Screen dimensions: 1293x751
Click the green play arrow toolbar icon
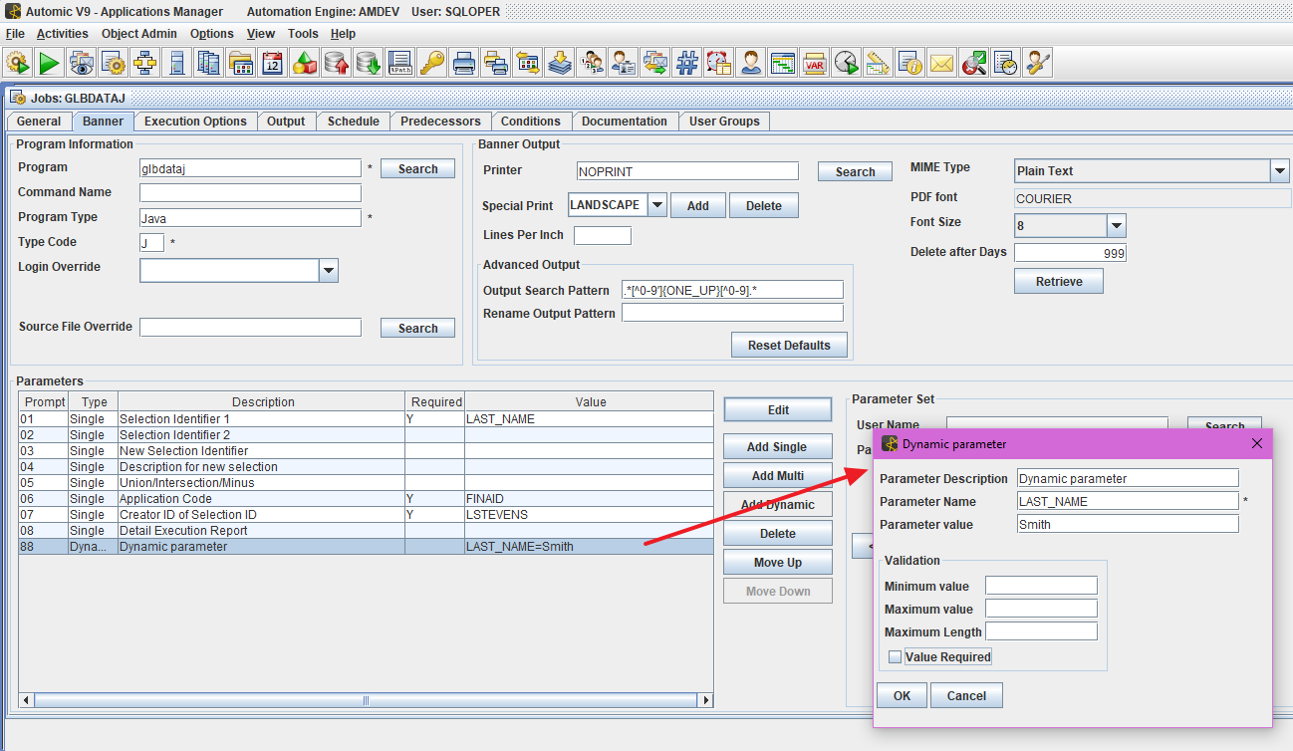click(x=49, y=64)
